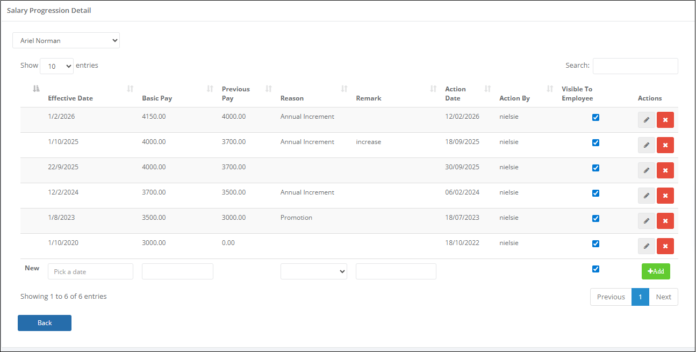
Task: Uncheck visibility for 1/10/2020 entry
Action: pyautogui.click(x=595, y=243)
